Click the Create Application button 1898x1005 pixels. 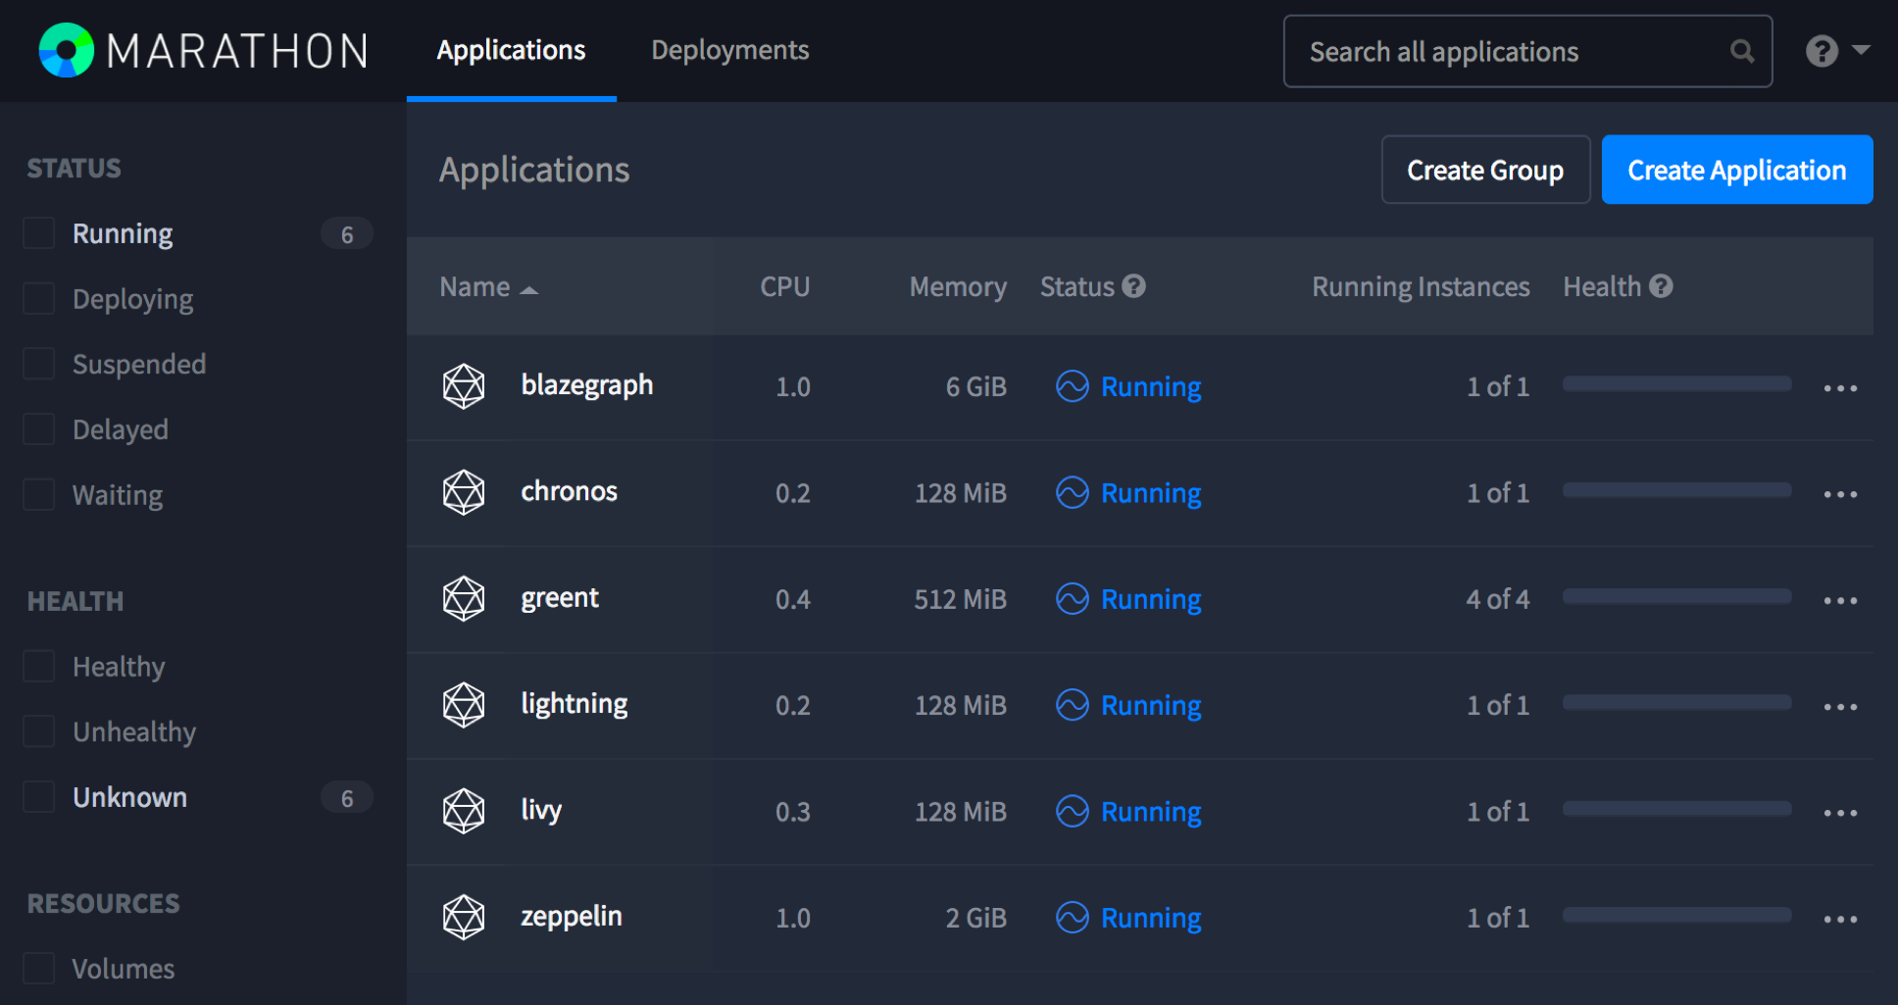coord(1736,170)
